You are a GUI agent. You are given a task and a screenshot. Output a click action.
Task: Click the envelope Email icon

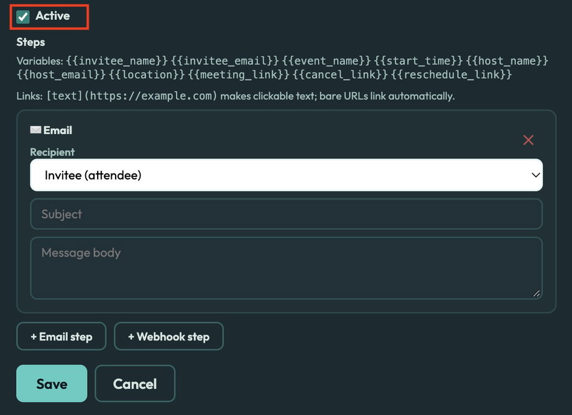point(35,130)
